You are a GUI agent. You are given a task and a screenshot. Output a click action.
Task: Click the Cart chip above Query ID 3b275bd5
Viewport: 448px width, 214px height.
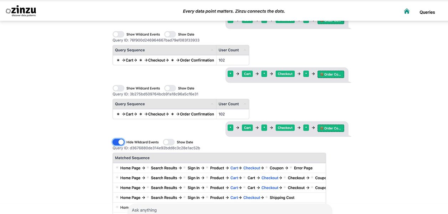[247, 74]
